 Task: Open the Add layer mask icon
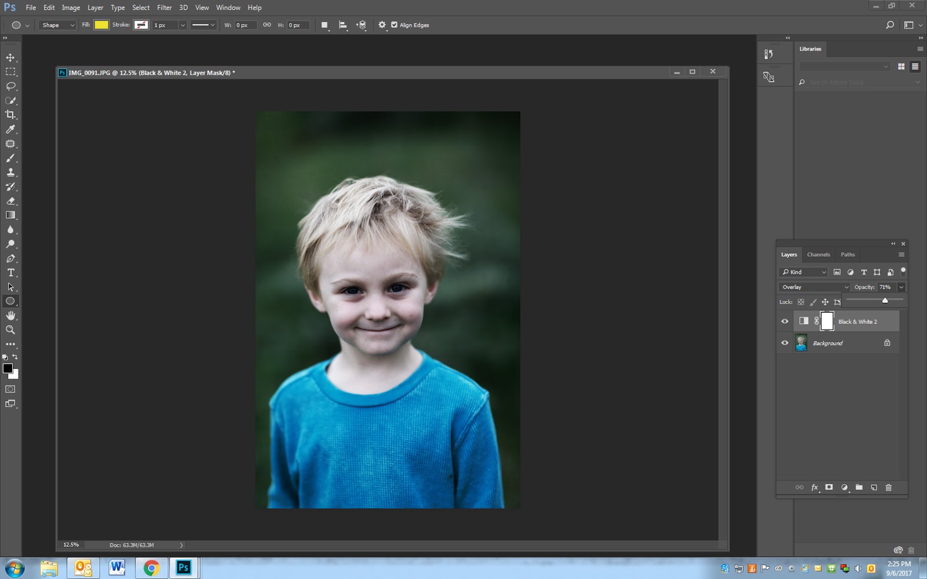pos(829,488)
